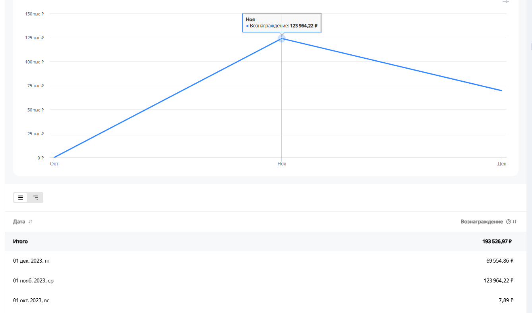Click the chart tooltip showing 123 964,22 ₽
The width and height of the screenshot is (532, 313).
(282, 23)
